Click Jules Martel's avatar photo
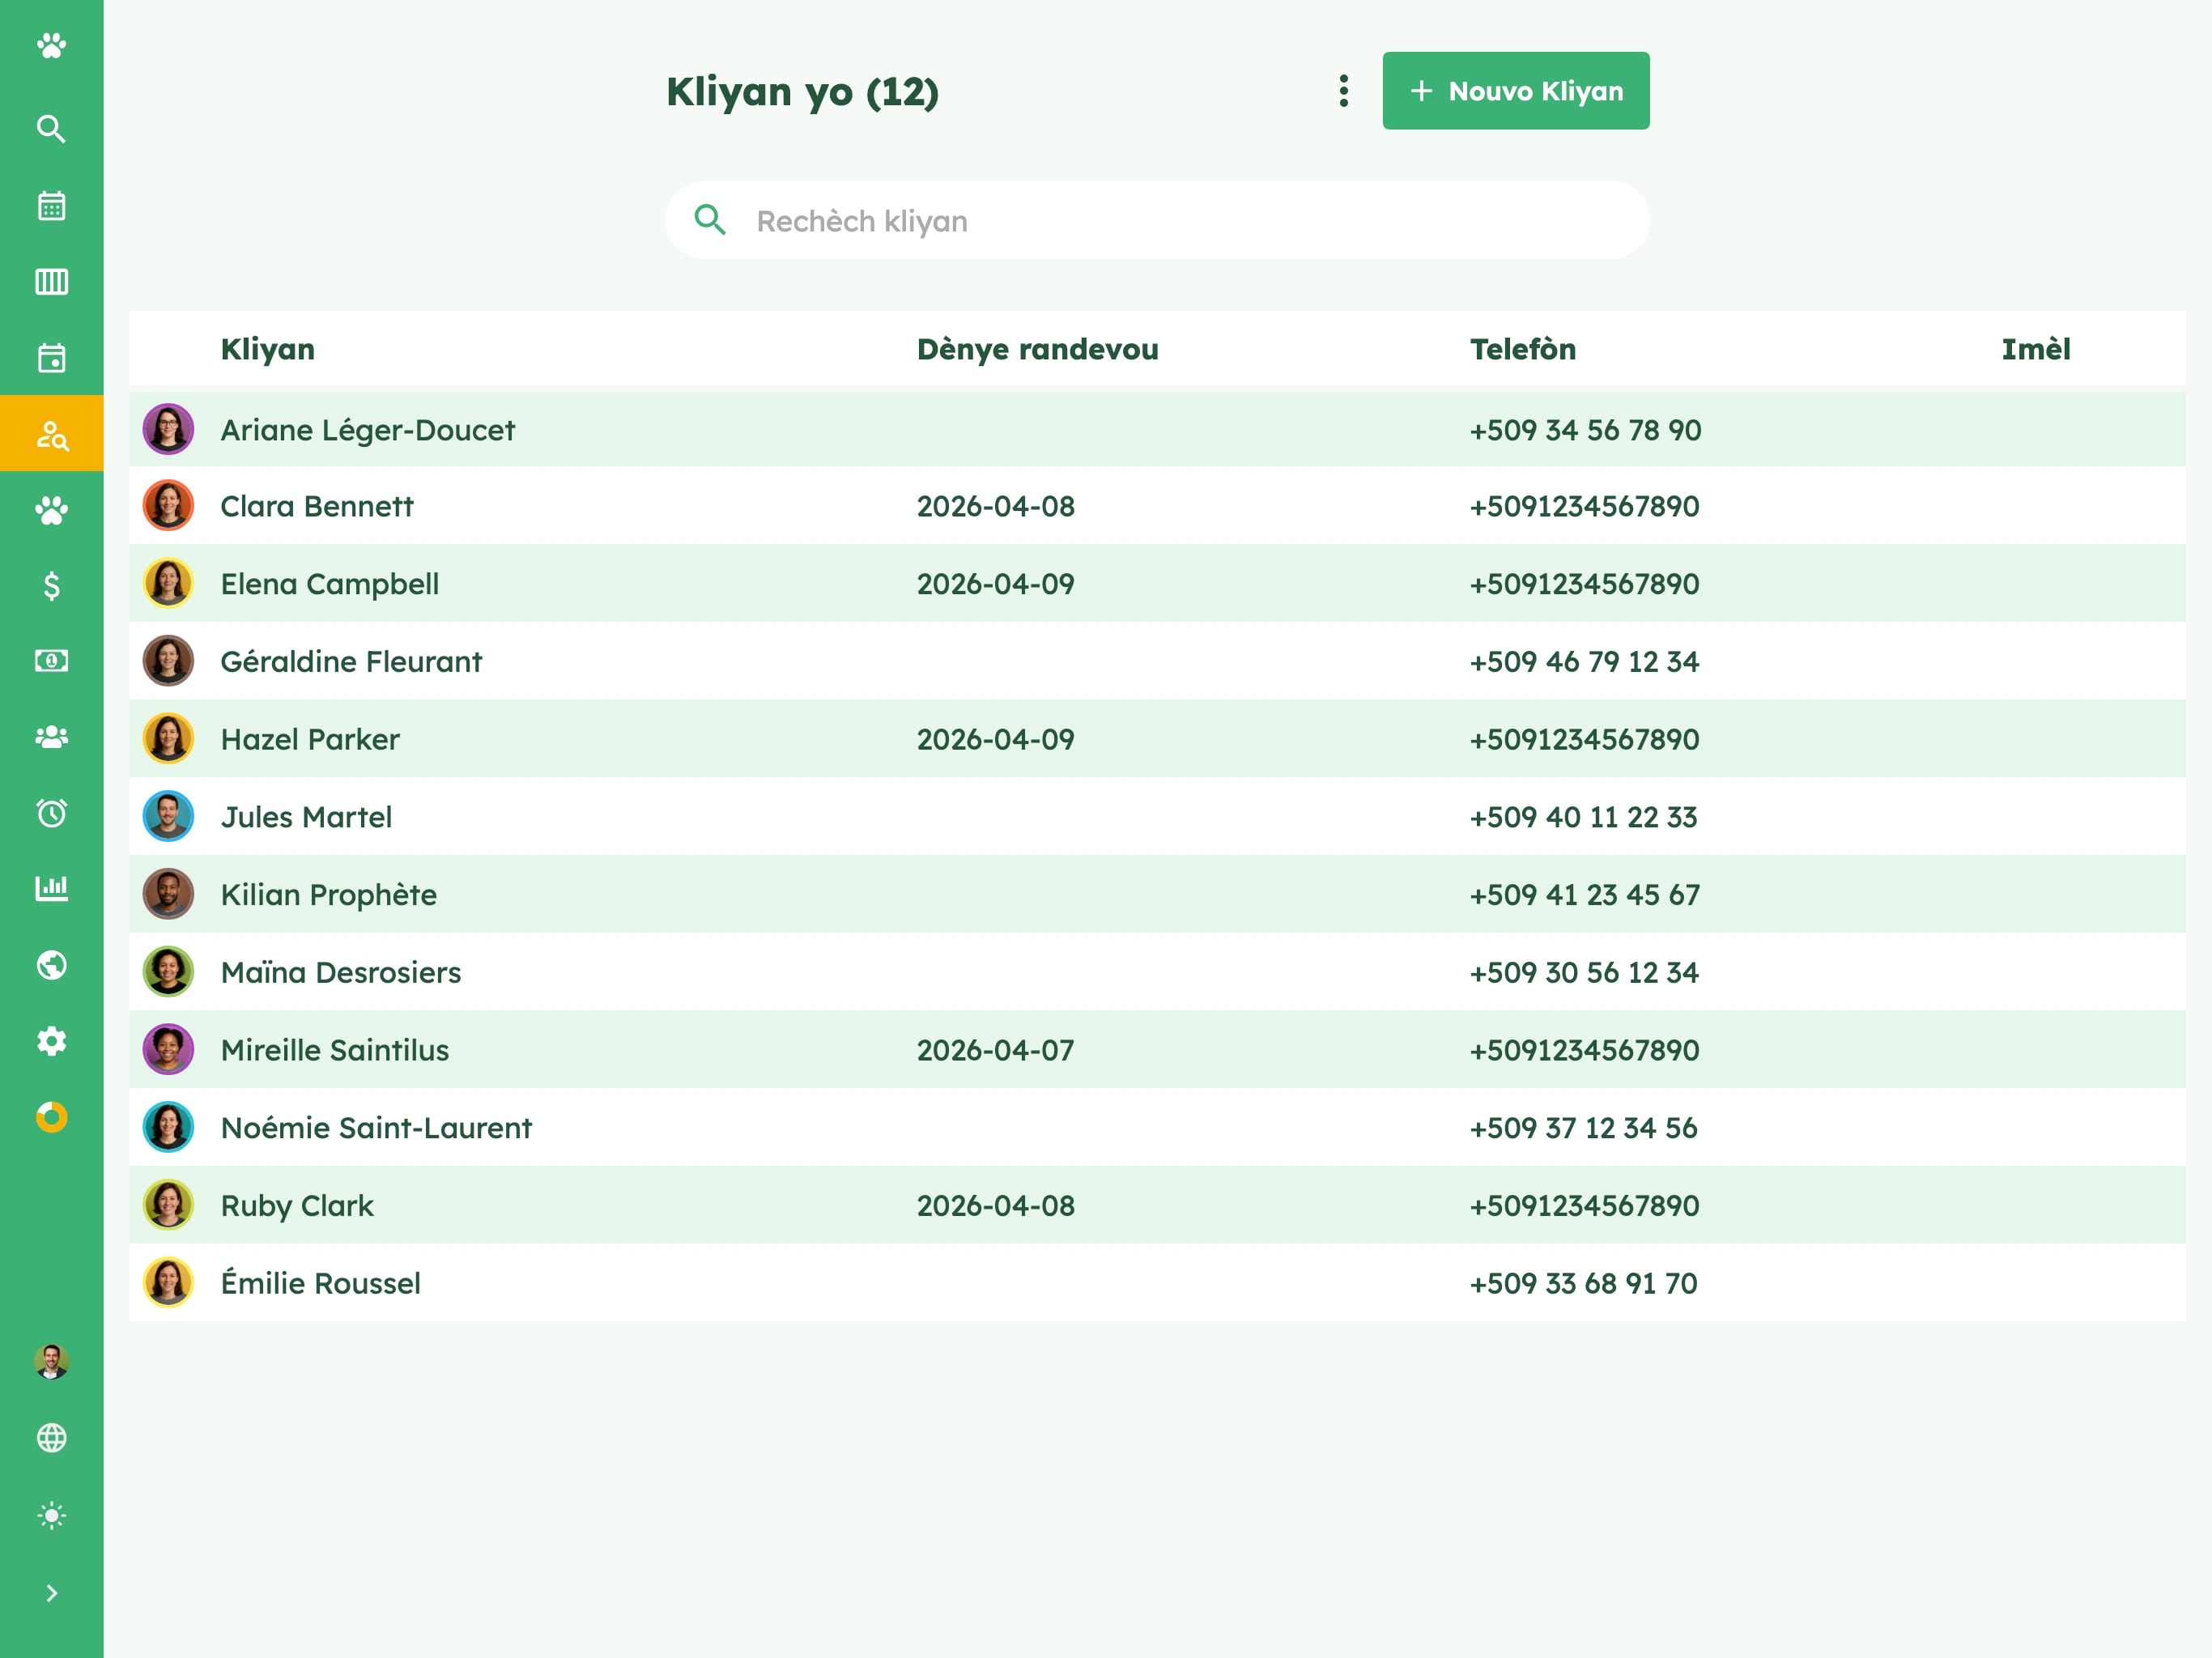Viewport: 2212px width, 1658px height. point(168,816)
